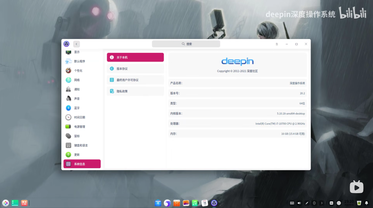Viewport: 373px width, 208px height.
Task: Open music player from dock
Action: click(x=195, y=203)
